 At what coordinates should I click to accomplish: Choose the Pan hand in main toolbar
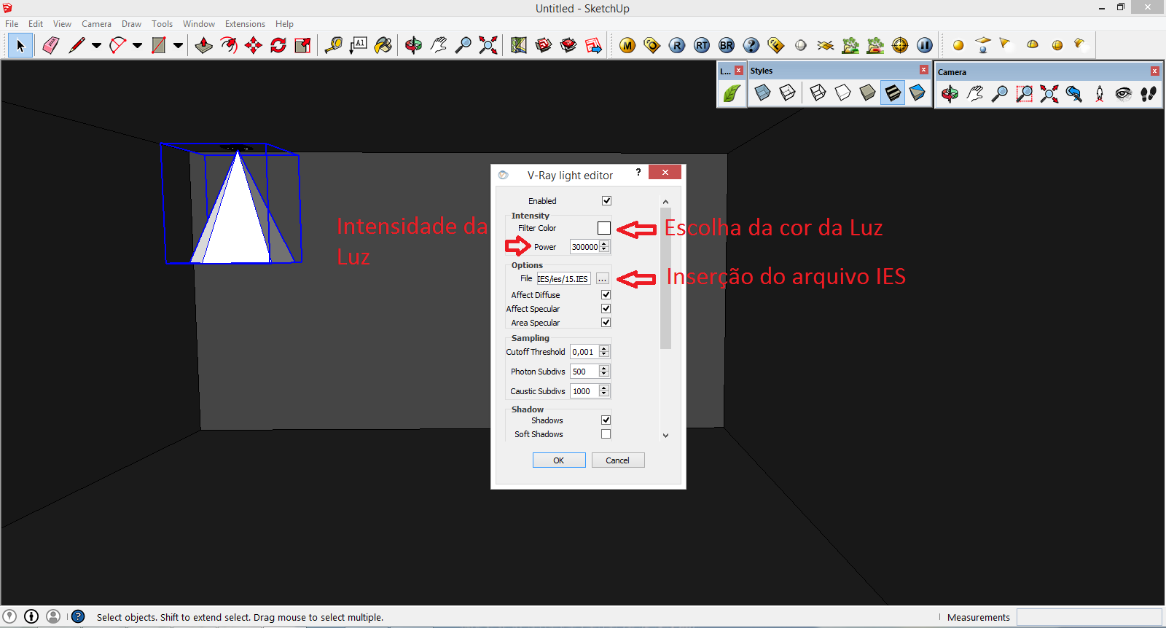tap(438, 45)
